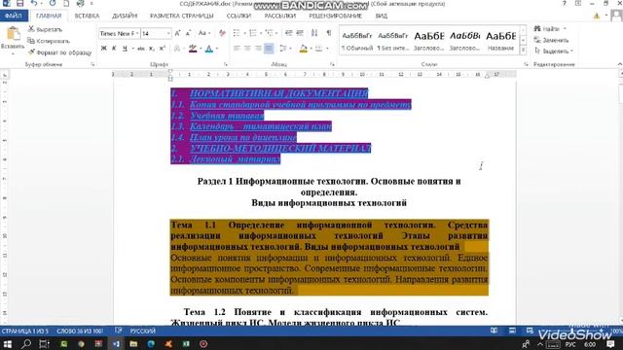Switch to ССЫЛКИ tab
This screenshot has height=350, width=623.
238,16
